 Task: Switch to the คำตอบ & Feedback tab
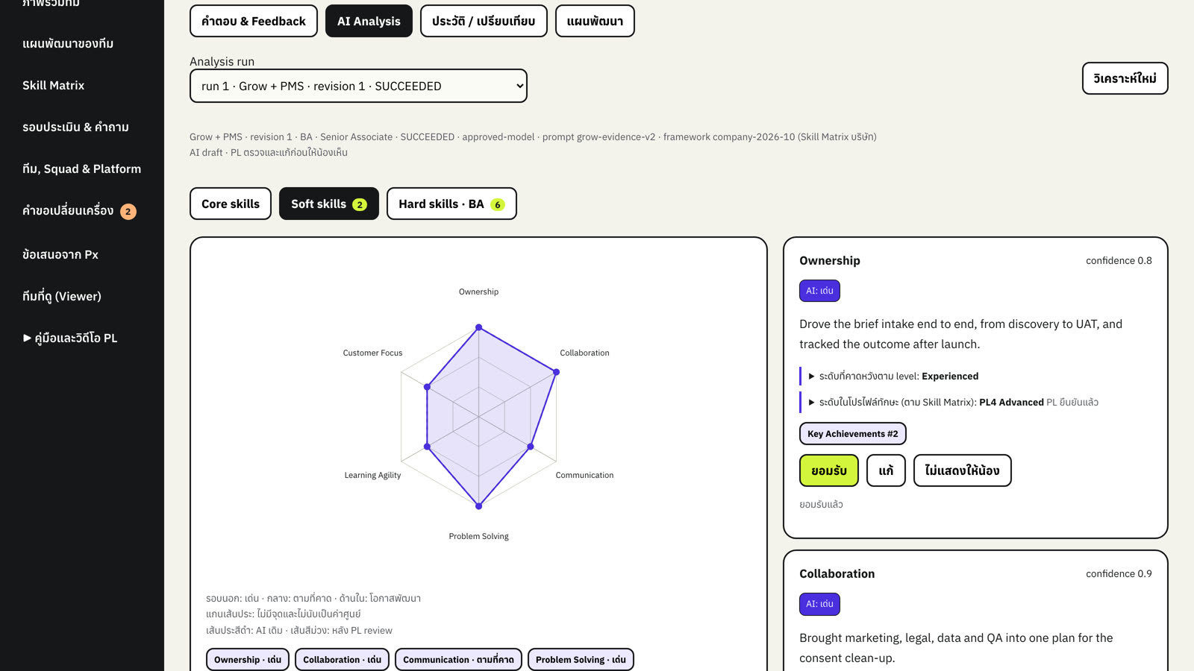(x=254, y=21)
